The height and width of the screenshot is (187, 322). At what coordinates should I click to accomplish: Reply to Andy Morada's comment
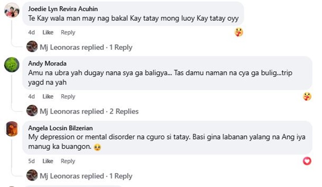[68, 96]
